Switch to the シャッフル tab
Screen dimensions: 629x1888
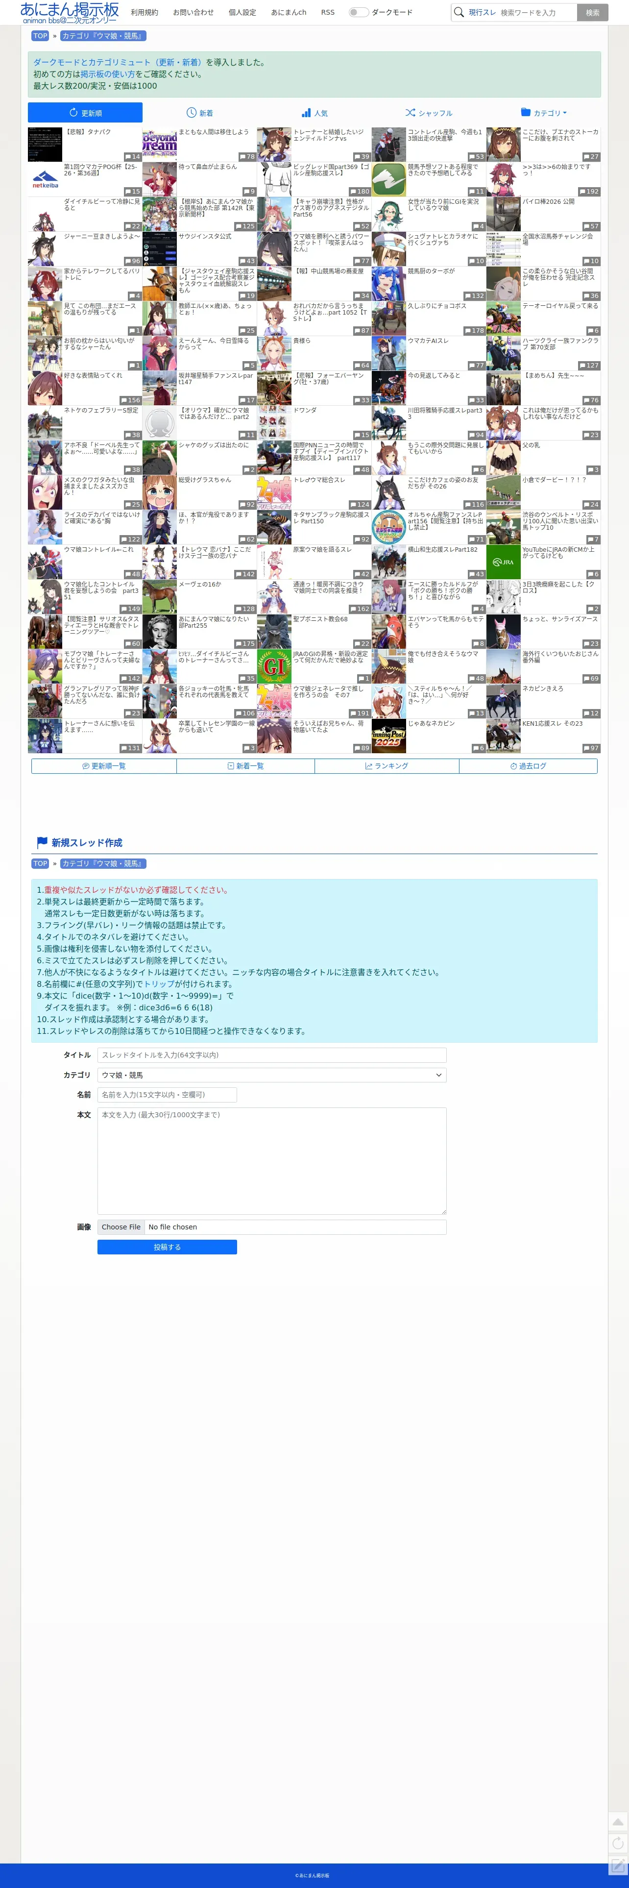429,113
